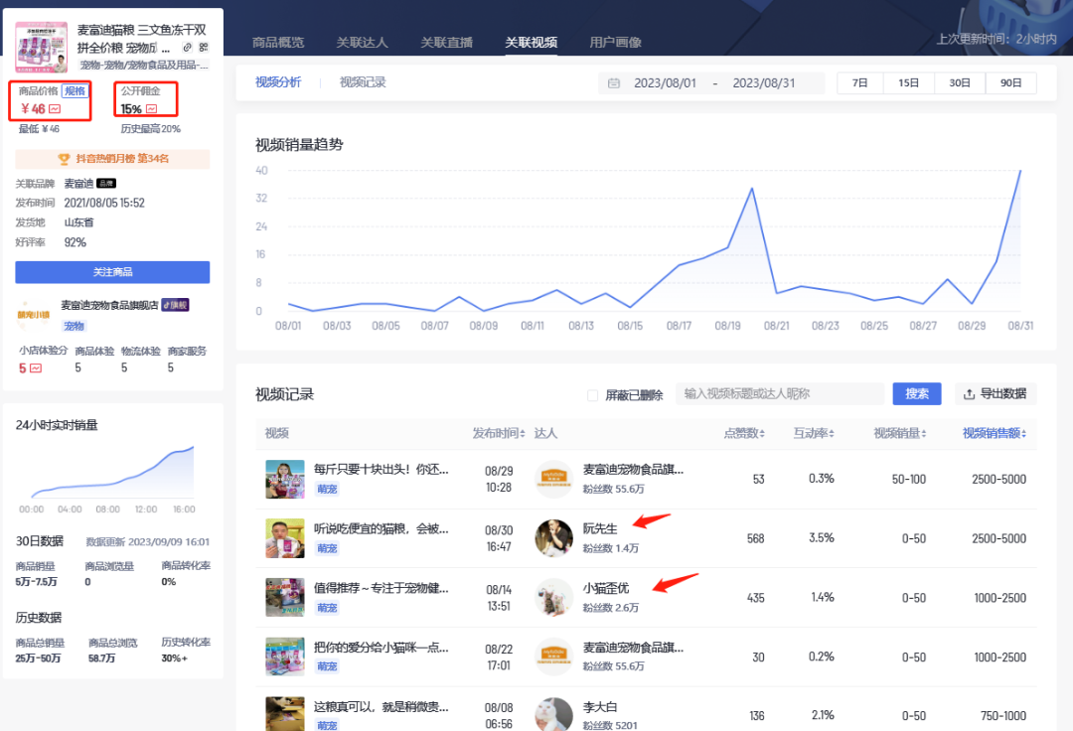Screen dimensions: 1073x731
Task: Open creator name 李大白
Action: coord(599,707)
